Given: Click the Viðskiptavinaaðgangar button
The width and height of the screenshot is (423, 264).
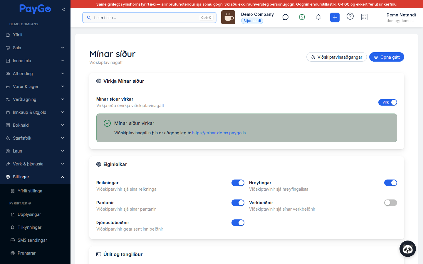Looking at the screenshot, I should 337,57.
